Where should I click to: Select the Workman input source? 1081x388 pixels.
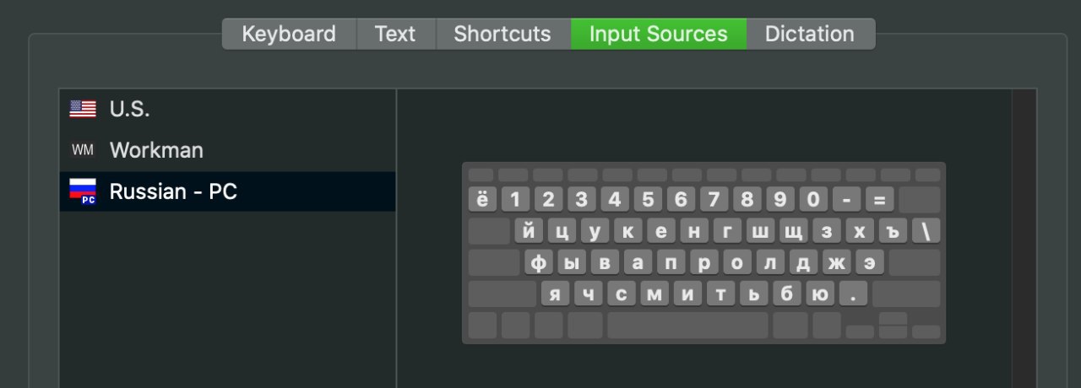227,150
